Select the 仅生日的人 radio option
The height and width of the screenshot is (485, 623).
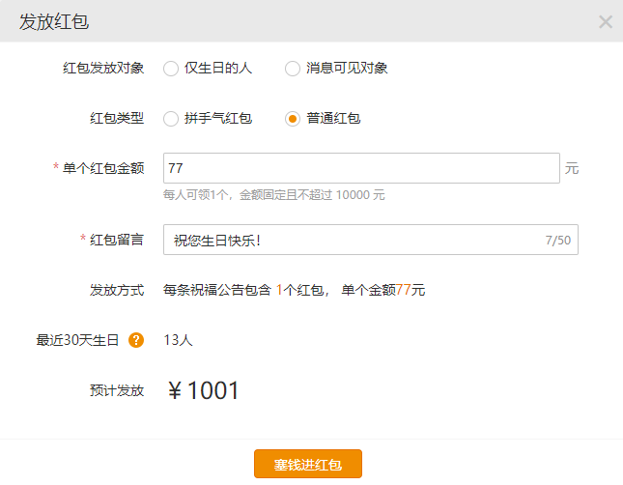[x=171, y=69]
